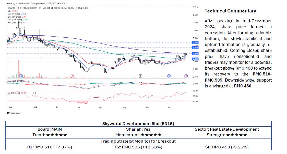This screenshot has height=154, width=287.
Task: Click the 'Sector: Real Estate Development' cell
Action: (227, 129)
